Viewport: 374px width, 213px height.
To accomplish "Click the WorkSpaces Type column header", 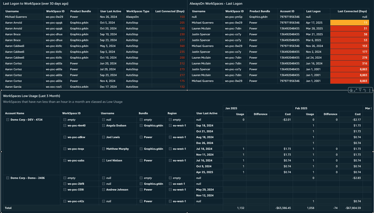I will coord(137,11).
